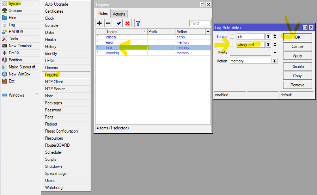
Task: Click the Copy button
Action: (x=297, y=76)
